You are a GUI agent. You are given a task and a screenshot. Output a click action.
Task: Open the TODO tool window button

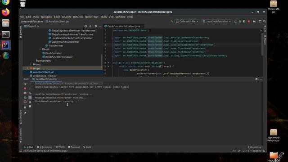[60, 147]
